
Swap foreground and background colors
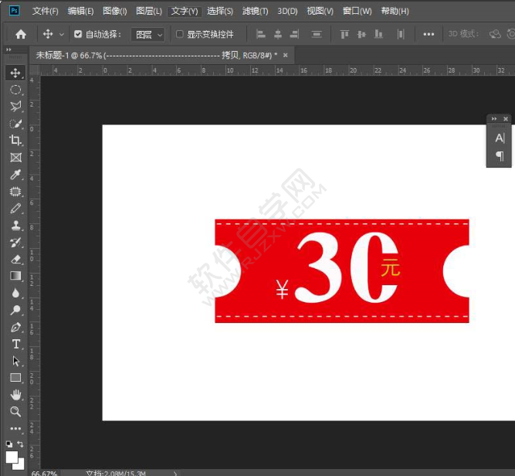(x=20, y=444)
